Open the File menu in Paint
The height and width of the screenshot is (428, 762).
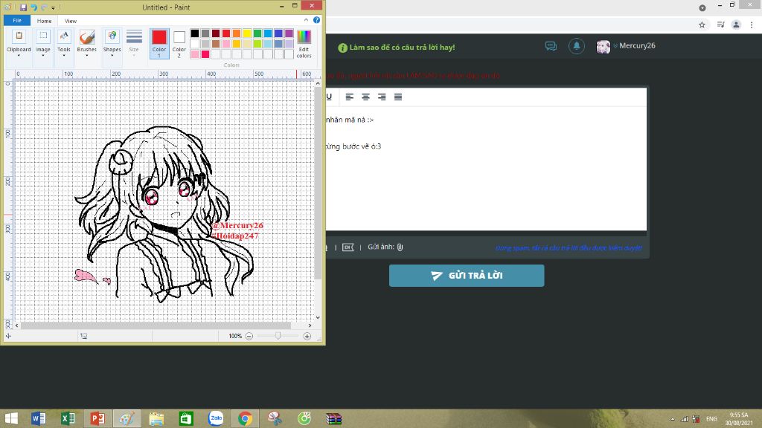(x=17, y=20)
